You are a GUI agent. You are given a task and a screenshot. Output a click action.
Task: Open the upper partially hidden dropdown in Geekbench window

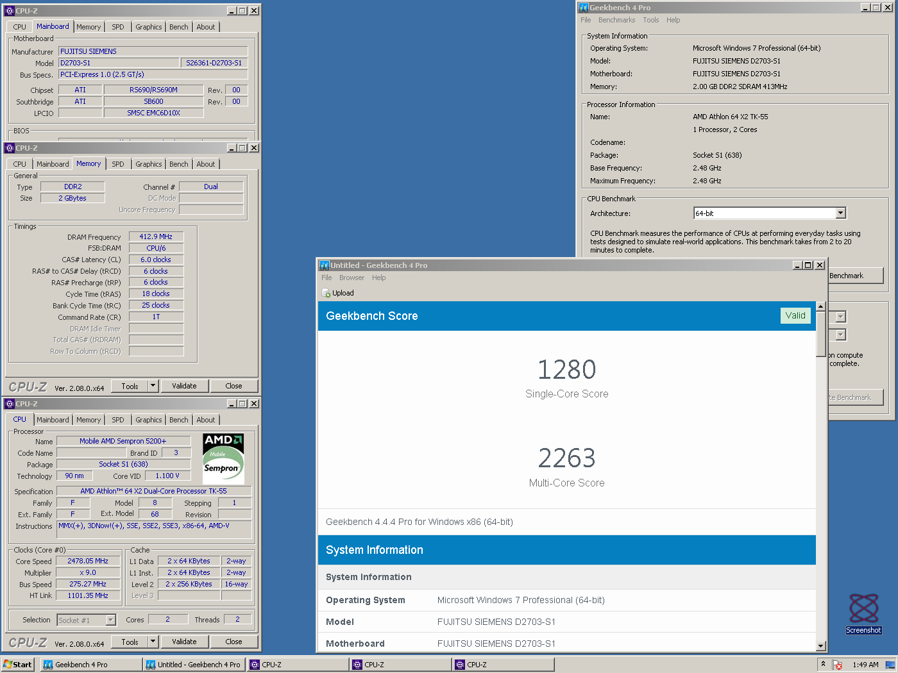(840, 317)
